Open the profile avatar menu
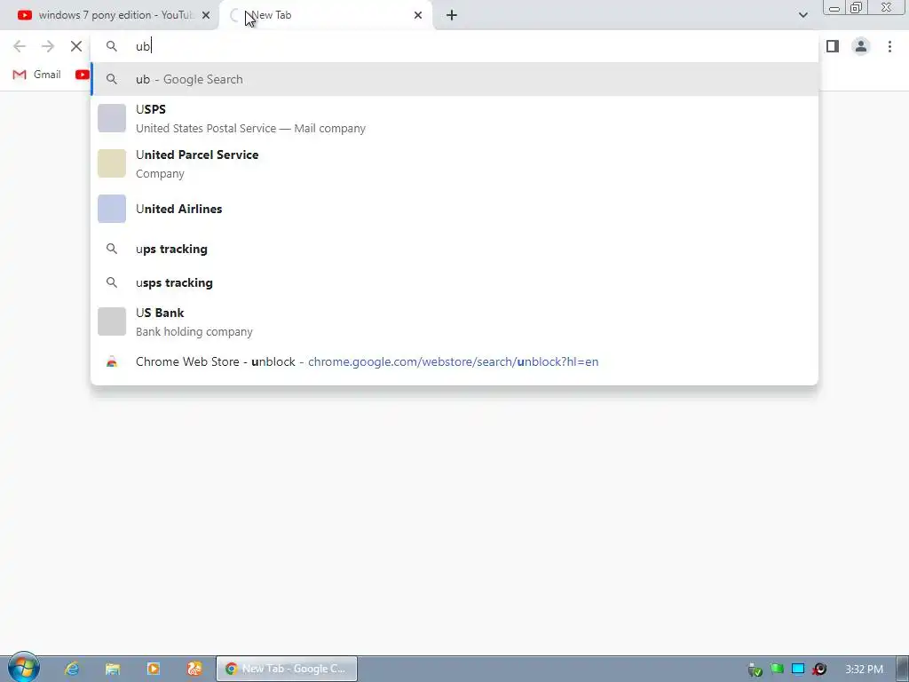 tap(861, 46)
